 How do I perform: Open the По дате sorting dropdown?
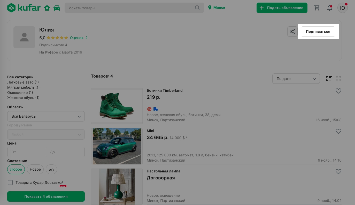[x=296, y=79]
